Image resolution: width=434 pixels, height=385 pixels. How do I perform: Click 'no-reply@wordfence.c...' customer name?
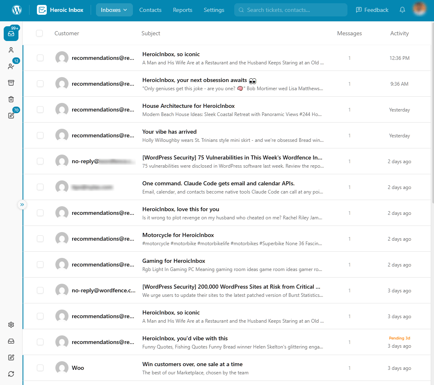point(103,290)
